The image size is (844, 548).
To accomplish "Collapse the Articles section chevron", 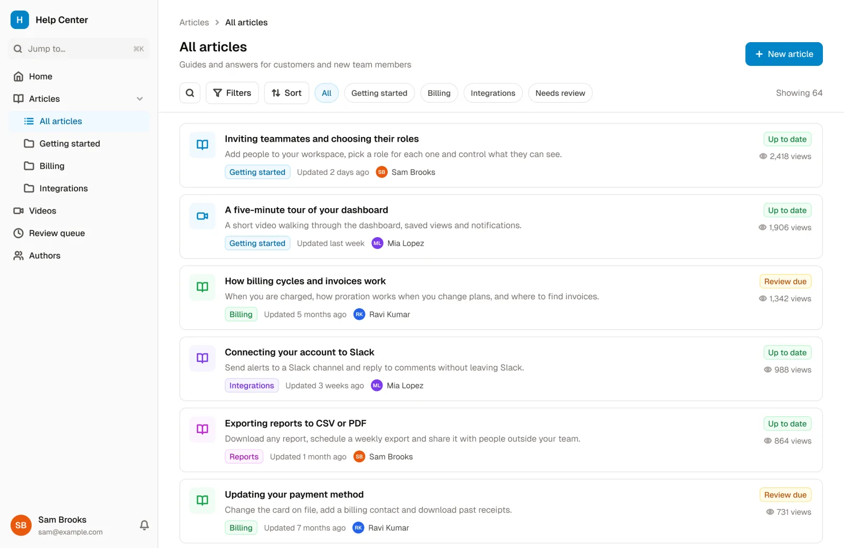I will (140, 99).
